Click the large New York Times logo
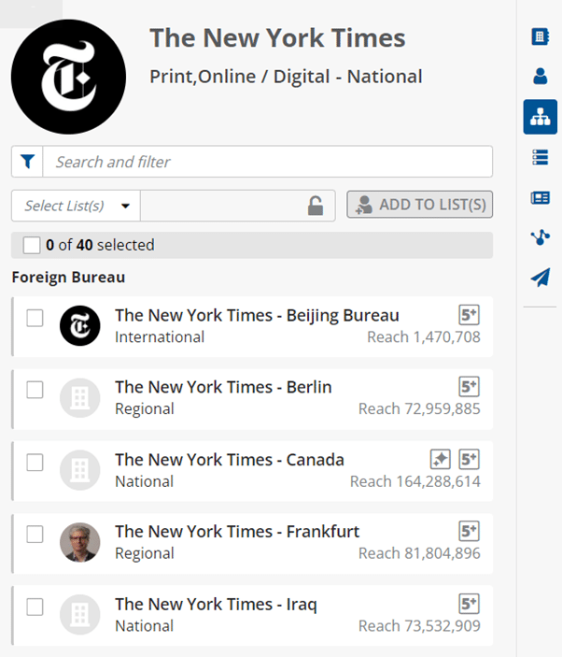562x657 pixels. pyautogui.click(x=68, y=77)
